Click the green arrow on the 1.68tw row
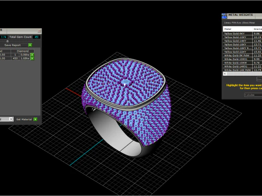This screenshot has width=262, height=196. tap(32, 58)
